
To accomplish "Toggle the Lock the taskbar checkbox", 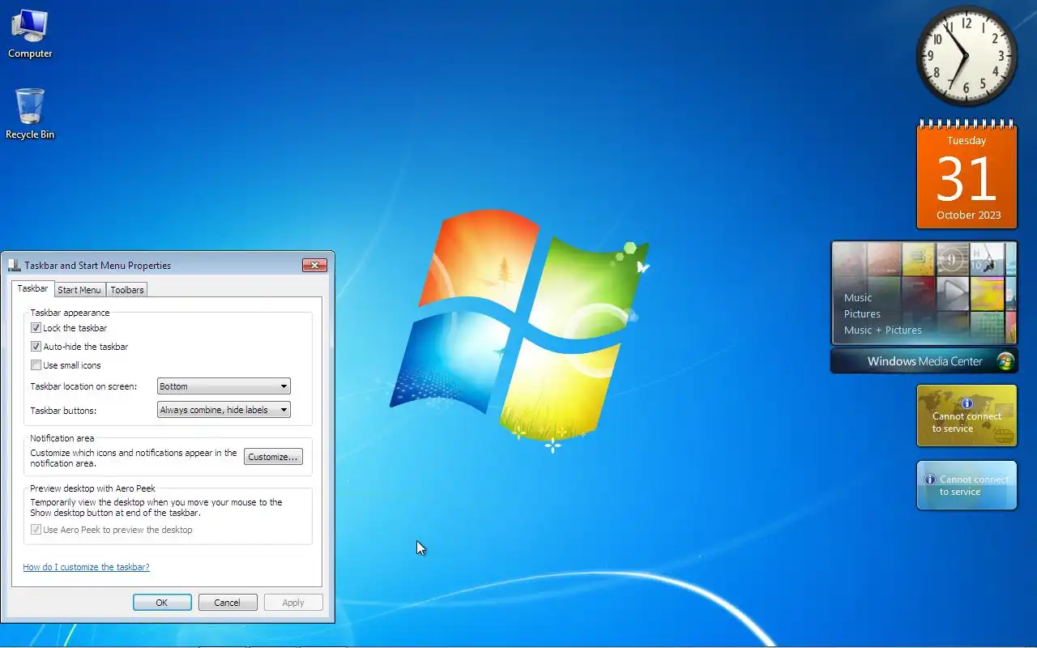I will [36, 328].
